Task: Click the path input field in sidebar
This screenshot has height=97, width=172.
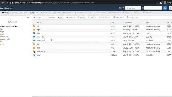Action: tap(12, 17)
